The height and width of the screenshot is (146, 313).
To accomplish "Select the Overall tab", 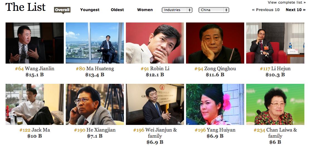I will pos(62,10).
